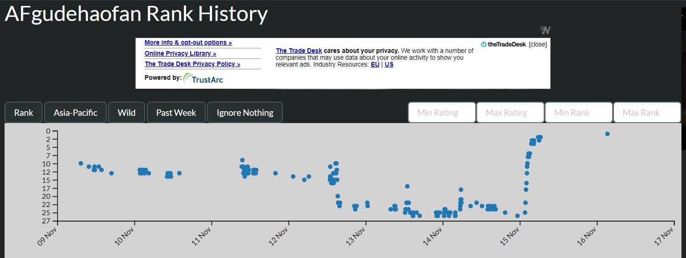The height and width of the screenshot is (258, 686).
Task: Follow the US industry resources link
Action: coord(389,64)
